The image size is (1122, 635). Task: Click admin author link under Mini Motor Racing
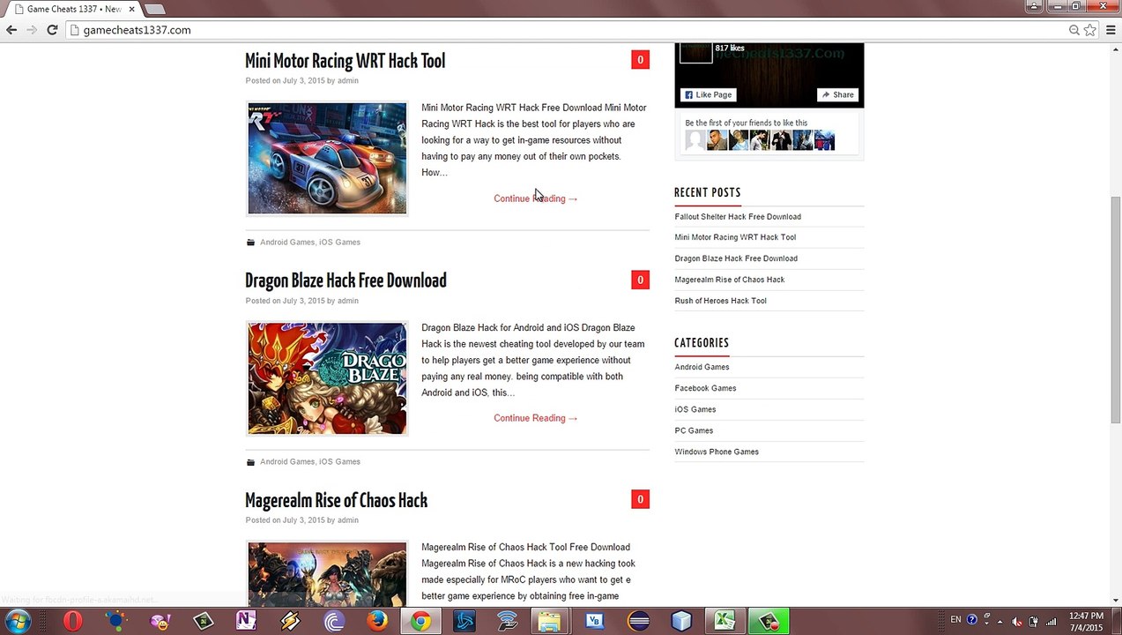coord(347,80)
